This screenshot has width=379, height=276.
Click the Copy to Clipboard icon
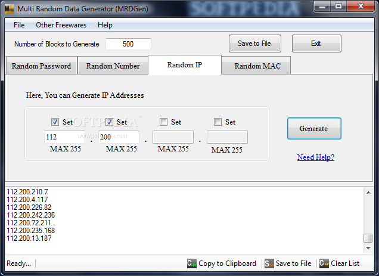tap(192, 263)
